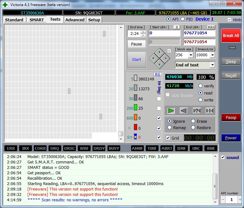Image resolution: width=244 pixels, height=208 pixels.
Task: Open the Advanced tab
Action: 75,20
